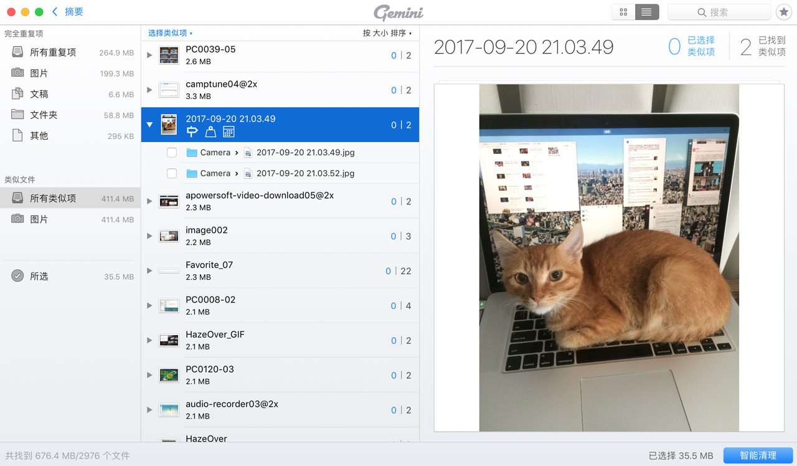Image resolution: width=797 pixels, height=466 pixels.
Task: Click the signpost path icon in selected row
Action: (x=192, y=131)
